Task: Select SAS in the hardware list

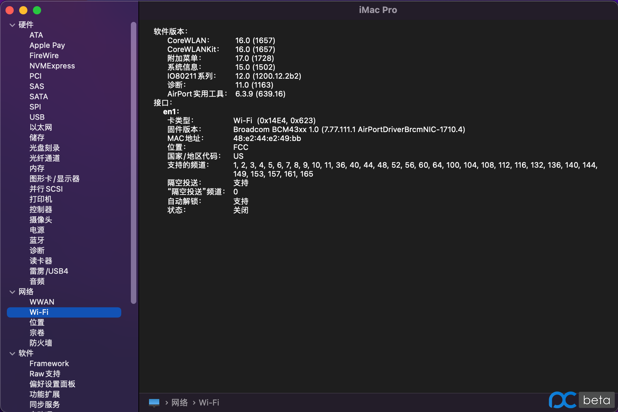Action: point(37,86)
